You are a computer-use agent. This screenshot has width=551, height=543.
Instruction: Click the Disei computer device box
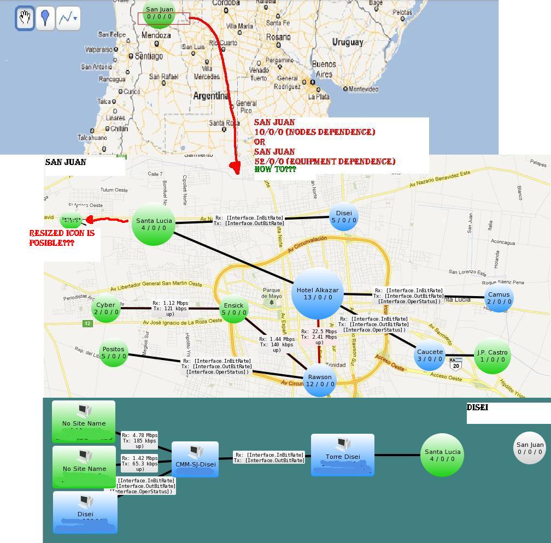(x=85, y=512)
